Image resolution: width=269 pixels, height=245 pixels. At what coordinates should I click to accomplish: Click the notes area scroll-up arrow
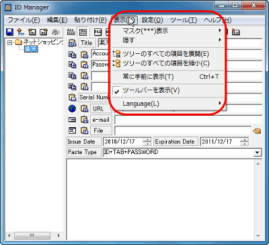pyautogui.click(x=258, y=164)
